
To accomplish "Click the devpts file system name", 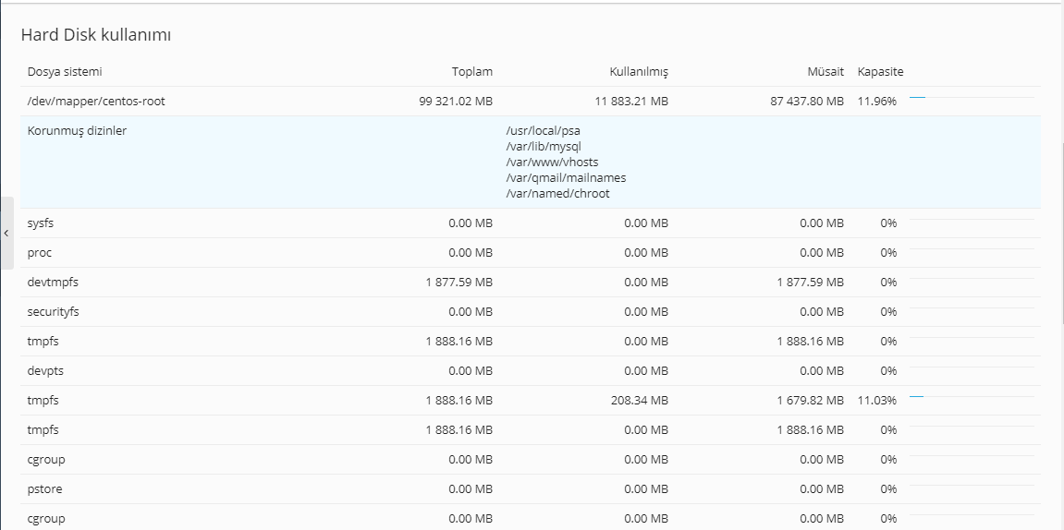I will [x=45, y=371].
